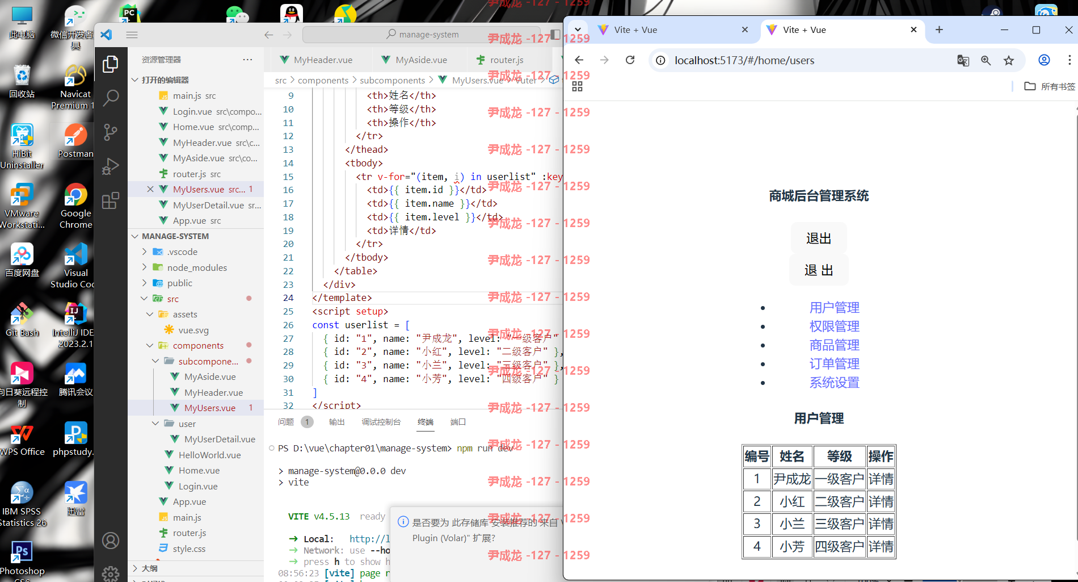Go forward using VS Code navigation arrow
The height and width of the screenshot is (582, 1078).
coord(288,35)
